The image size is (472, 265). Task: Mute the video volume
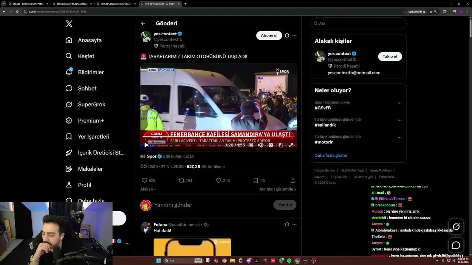pos(261,145)
